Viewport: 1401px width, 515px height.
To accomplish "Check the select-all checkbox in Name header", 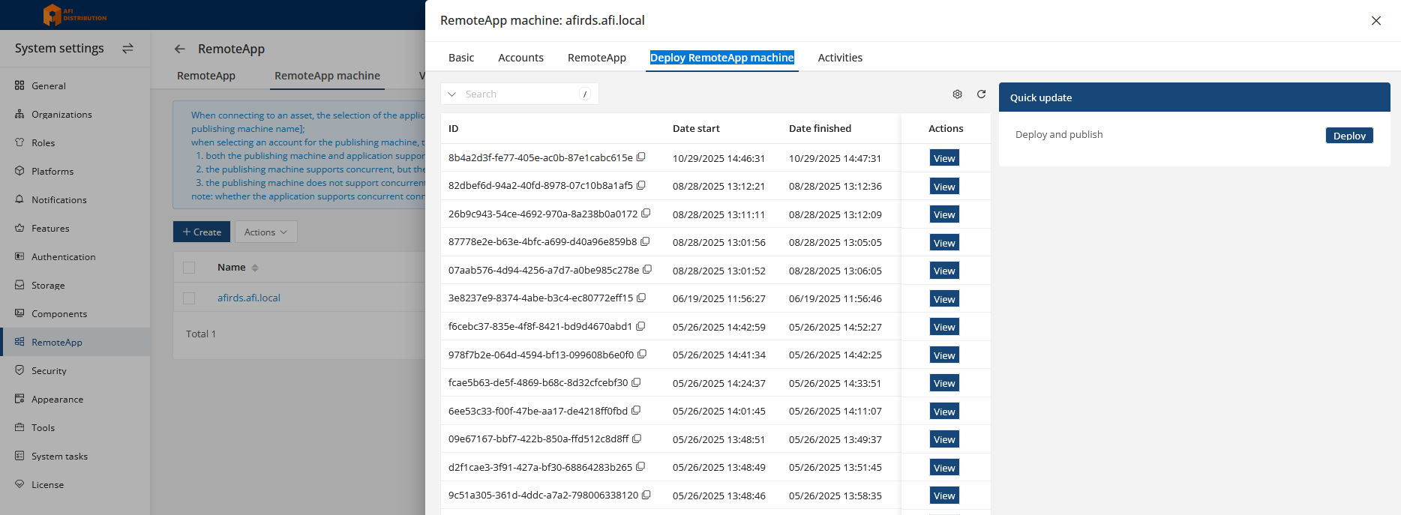I will coord(189,268).
